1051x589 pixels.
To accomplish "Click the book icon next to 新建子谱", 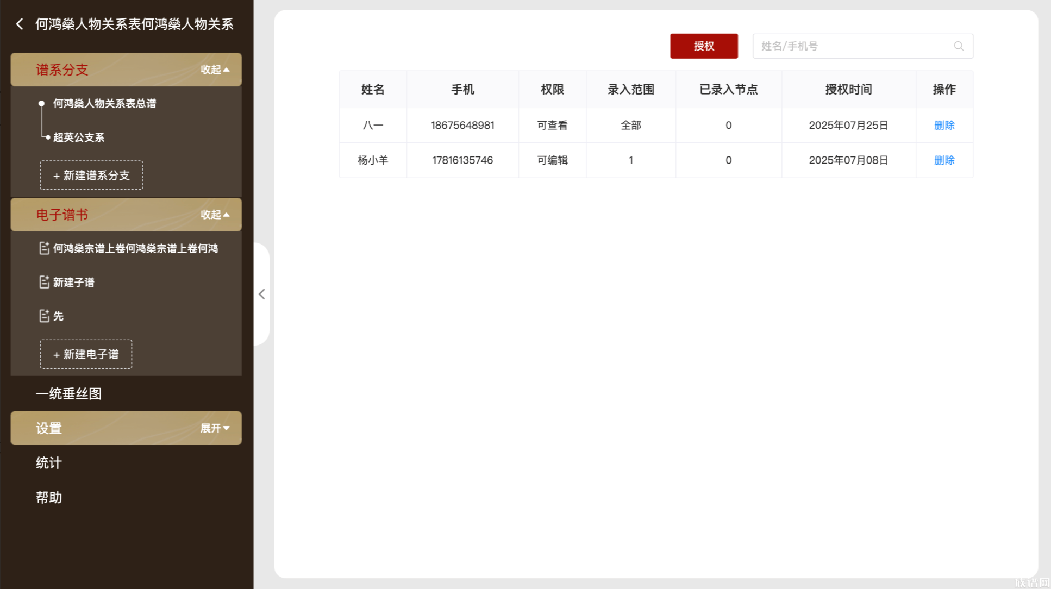I will [x=45, y=282].
